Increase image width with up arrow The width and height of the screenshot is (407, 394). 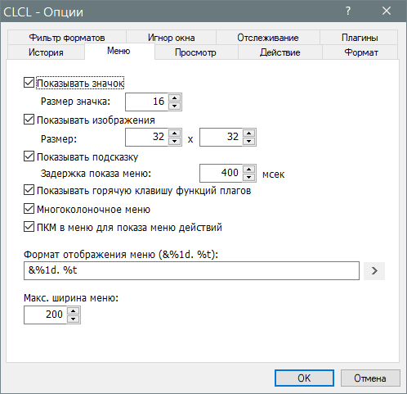174,133
